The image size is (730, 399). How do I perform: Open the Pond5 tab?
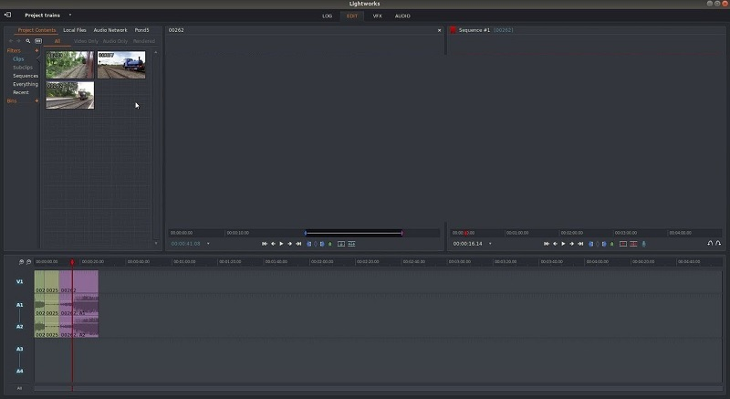coord(141,30)
